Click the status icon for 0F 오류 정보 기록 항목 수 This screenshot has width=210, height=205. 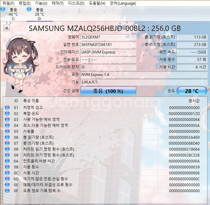tap(7, 191)
